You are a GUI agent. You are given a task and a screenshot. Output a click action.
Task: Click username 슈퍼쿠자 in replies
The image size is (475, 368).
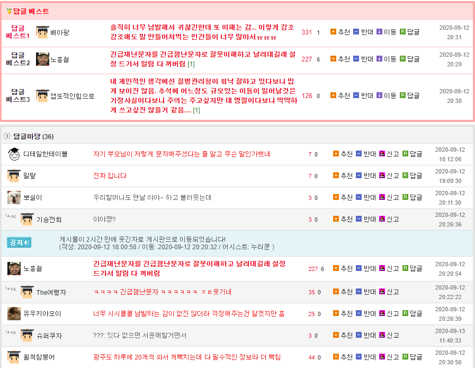click(49, 336)
